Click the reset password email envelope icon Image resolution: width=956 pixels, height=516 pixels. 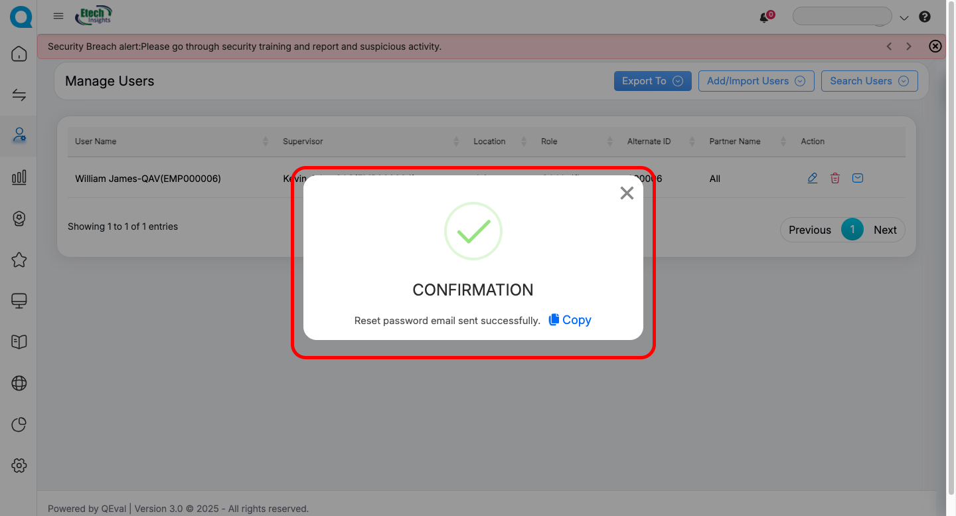(x=858, y=178)
